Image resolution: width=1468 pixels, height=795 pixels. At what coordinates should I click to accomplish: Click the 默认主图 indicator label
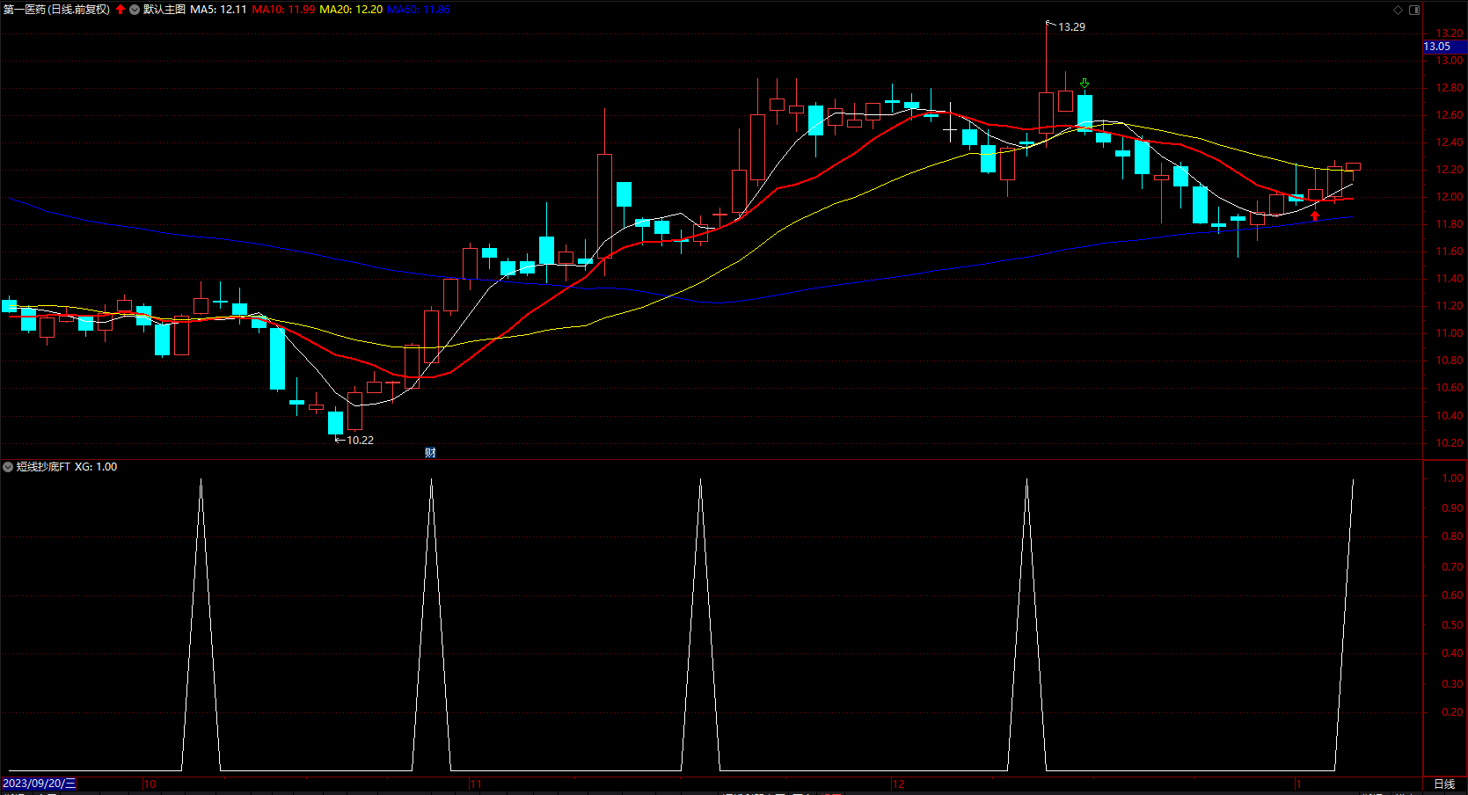pyautogui.click(x=164, y=10)
